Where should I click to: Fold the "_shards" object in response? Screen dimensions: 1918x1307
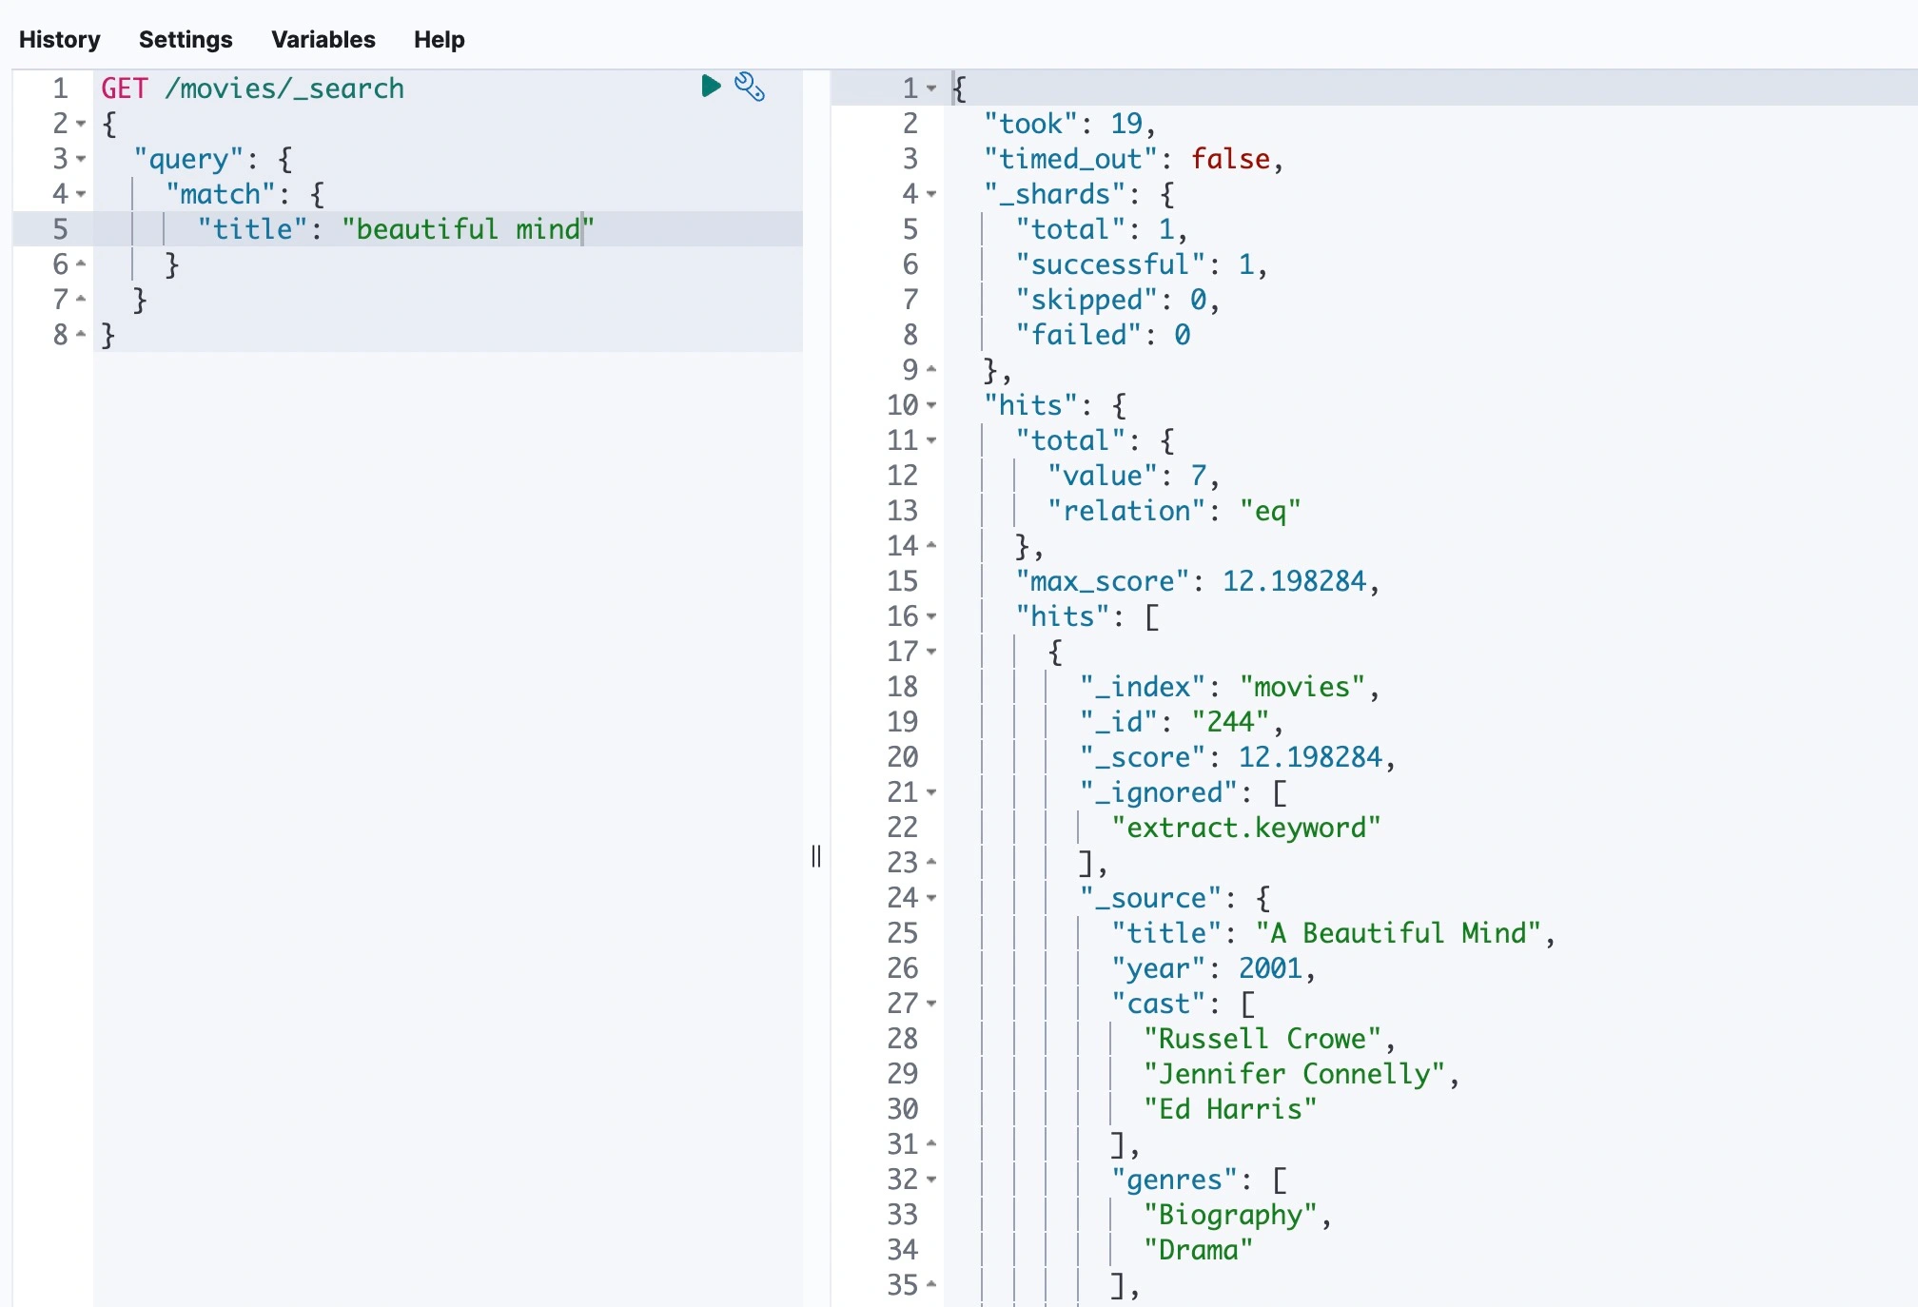[x=931, y=194]
